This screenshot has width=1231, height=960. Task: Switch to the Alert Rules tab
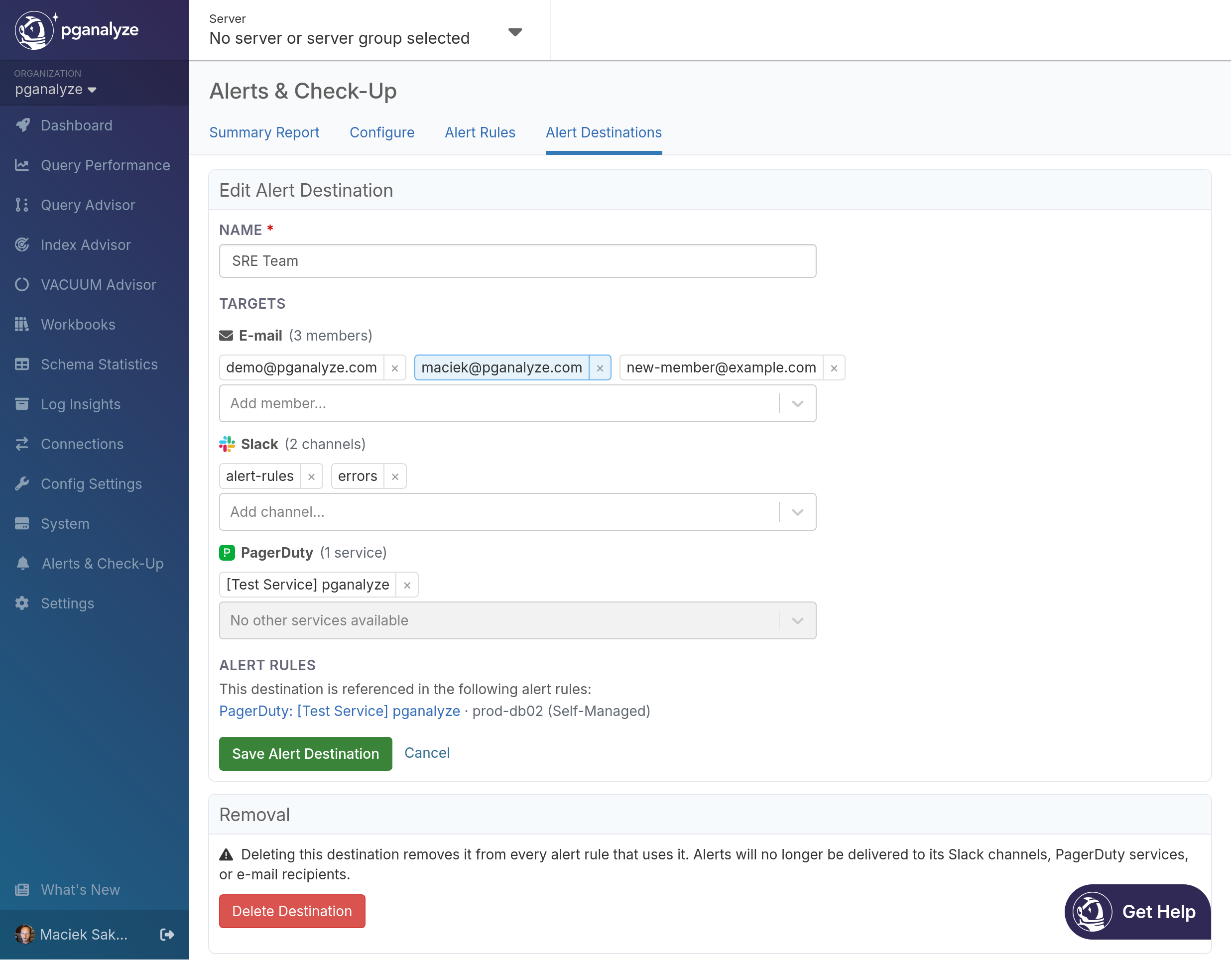pos(480,132)
